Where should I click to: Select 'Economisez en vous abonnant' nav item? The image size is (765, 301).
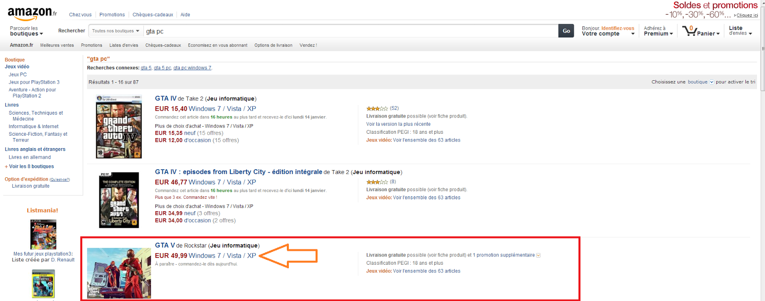coord(218,45)
